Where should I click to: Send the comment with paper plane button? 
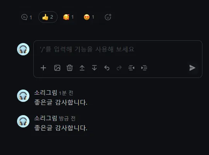[192, 68]
